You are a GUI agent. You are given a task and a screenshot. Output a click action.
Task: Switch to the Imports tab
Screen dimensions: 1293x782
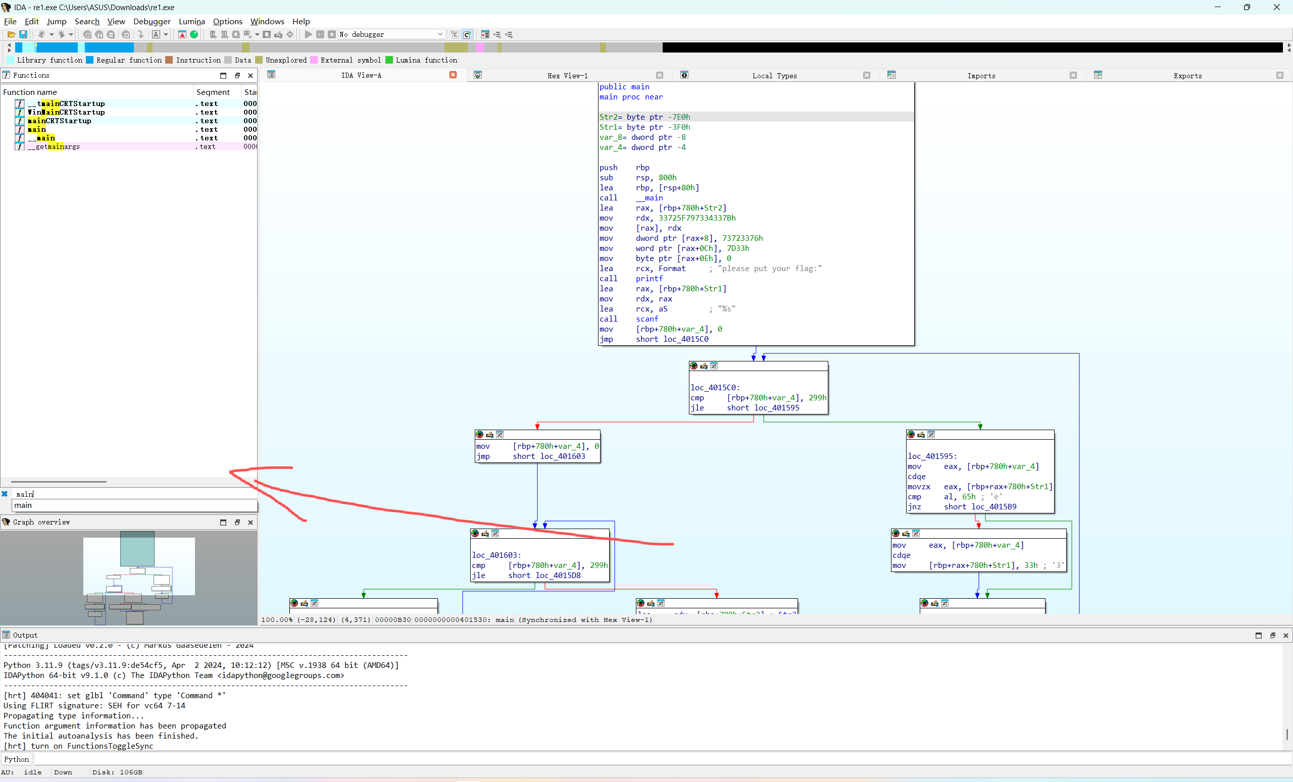click(981, 76)
